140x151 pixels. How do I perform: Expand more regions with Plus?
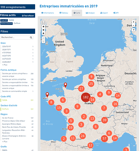(x=5, y=142)
